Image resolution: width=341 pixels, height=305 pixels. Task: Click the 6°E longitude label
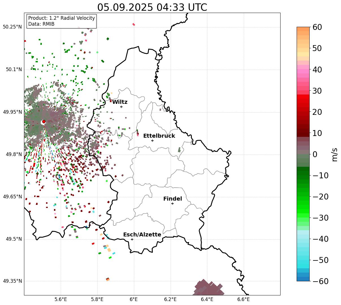(x=134, y=299)
